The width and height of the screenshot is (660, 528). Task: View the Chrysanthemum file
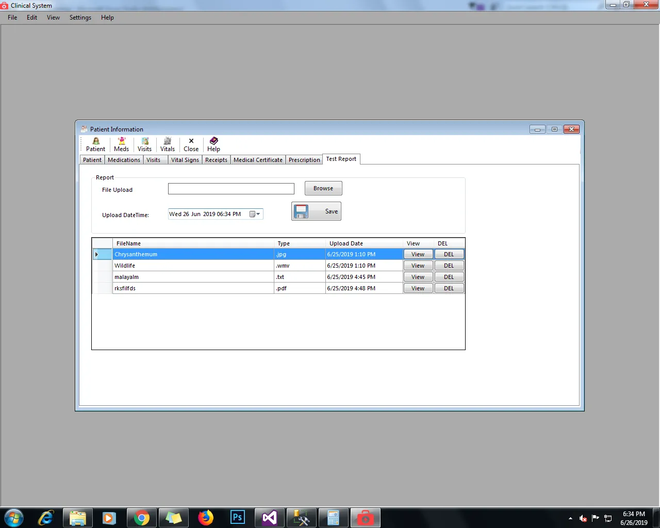[418, 254]
